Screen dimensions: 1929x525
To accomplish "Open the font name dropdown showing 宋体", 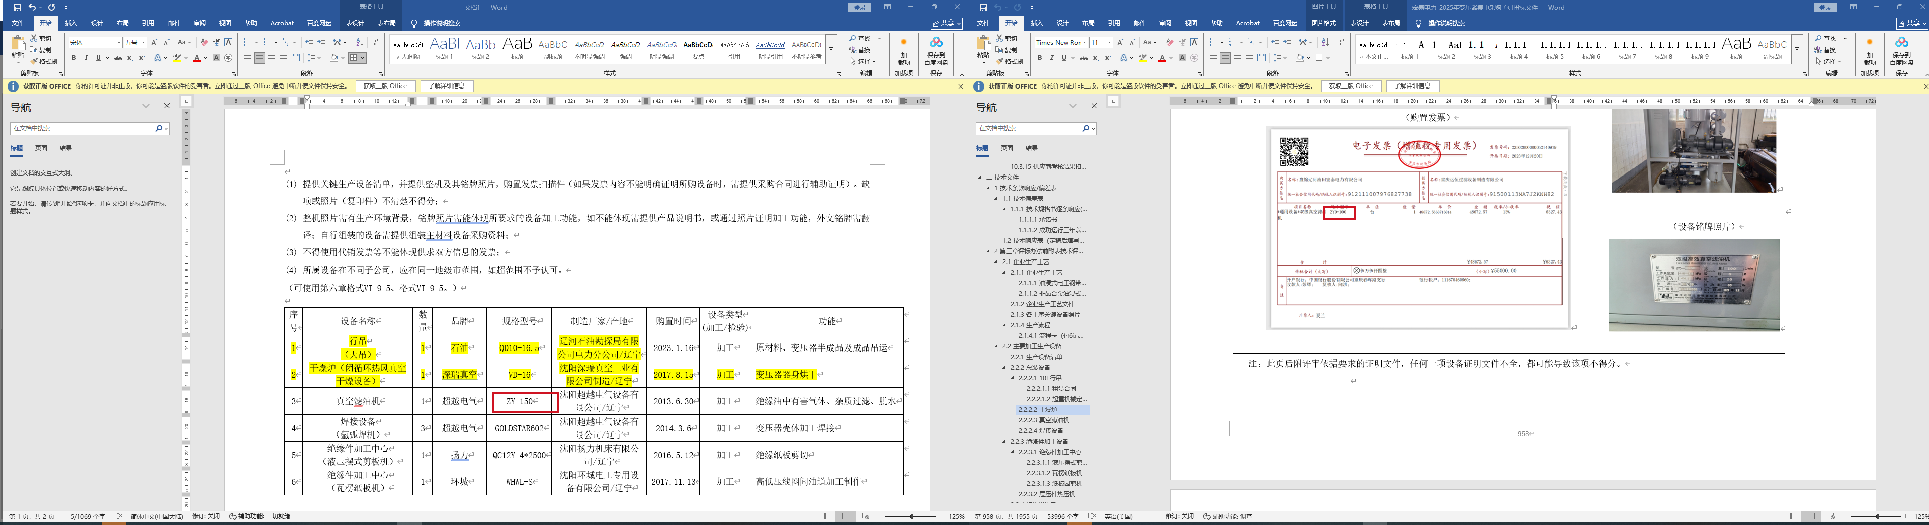I will pos(118,43).
